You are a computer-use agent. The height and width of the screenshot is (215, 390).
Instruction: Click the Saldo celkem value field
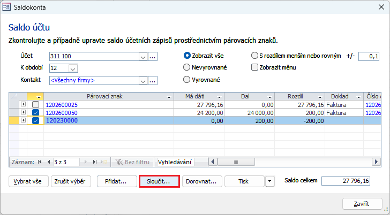coord(346,181)
